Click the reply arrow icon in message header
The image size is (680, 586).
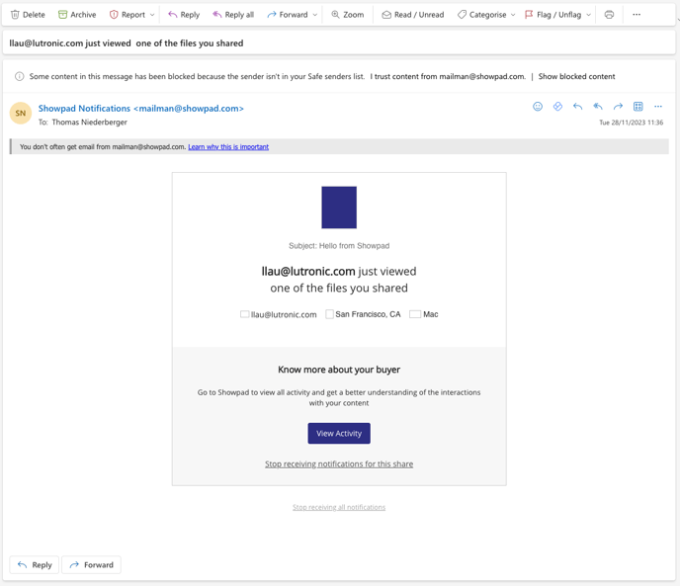click(x=577, y=107)
